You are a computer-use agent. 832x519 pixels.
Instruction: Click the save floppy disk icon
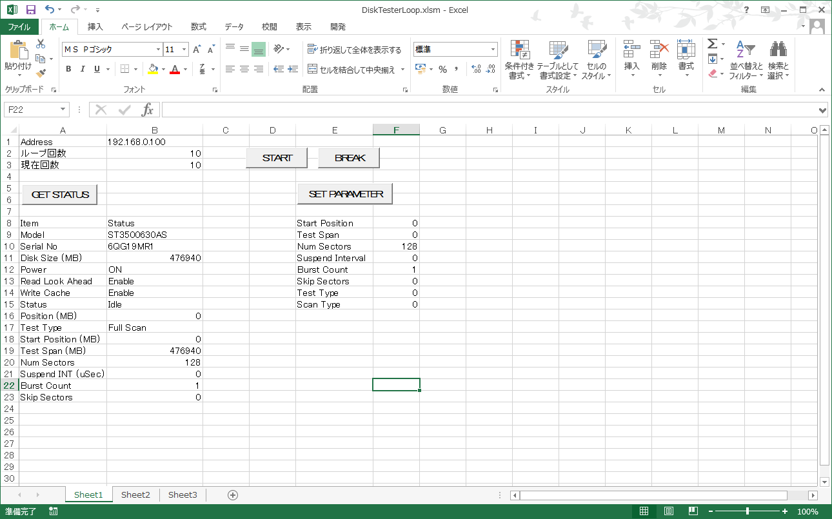pos(30,10)
